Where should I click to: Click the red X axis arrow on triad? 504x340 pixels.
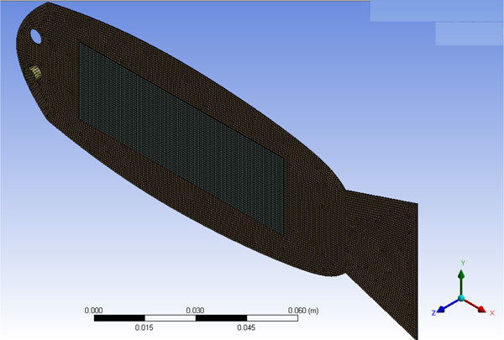tap(475, 306)
